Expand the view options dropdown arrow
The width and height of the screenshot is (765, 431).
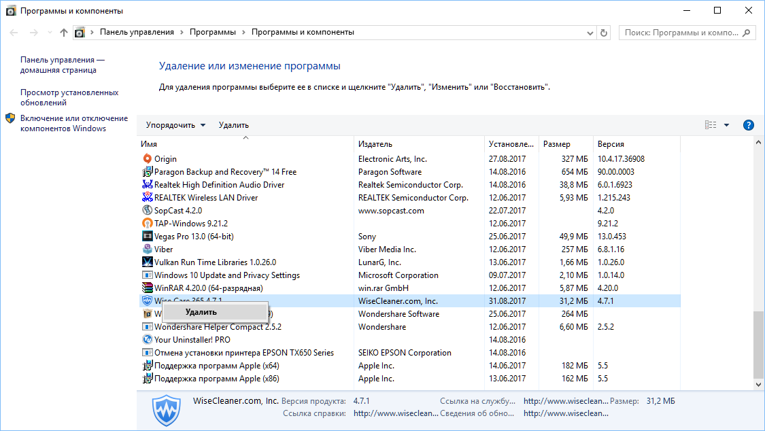pos(726,125)
